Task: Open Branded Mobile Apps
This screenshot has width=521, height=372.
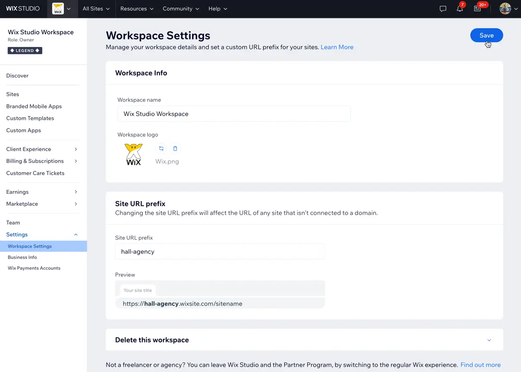Action: [34, 106]
